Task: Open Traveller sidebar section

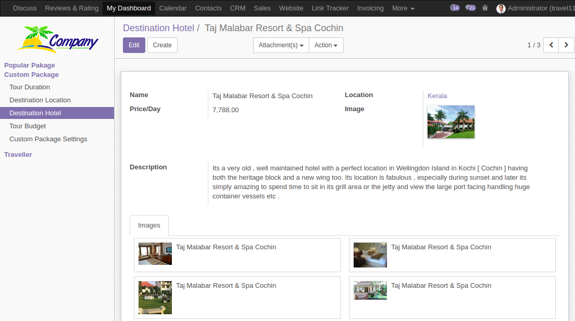Action: [x=18, y=155]
